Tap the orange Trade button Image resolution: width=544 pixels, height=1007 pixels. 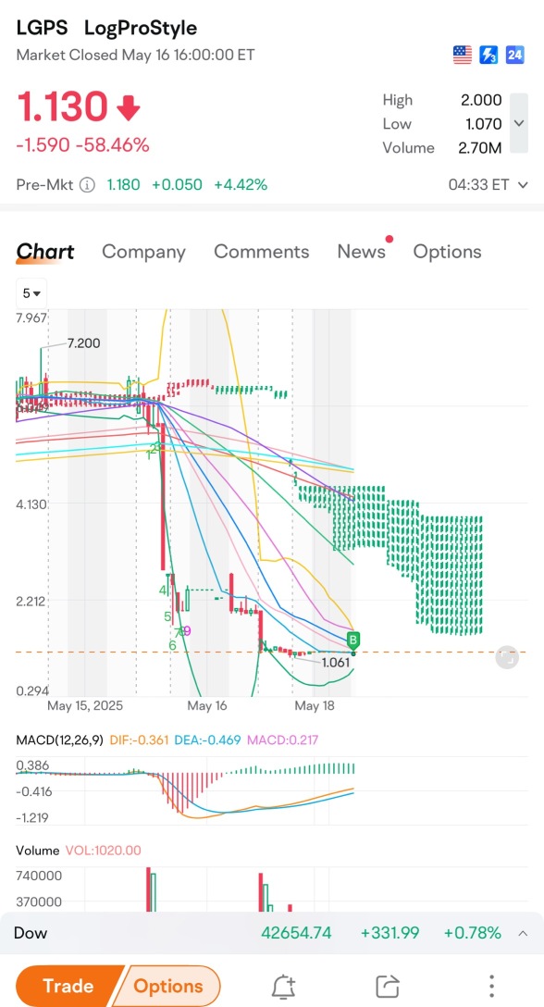pos(68,986)
